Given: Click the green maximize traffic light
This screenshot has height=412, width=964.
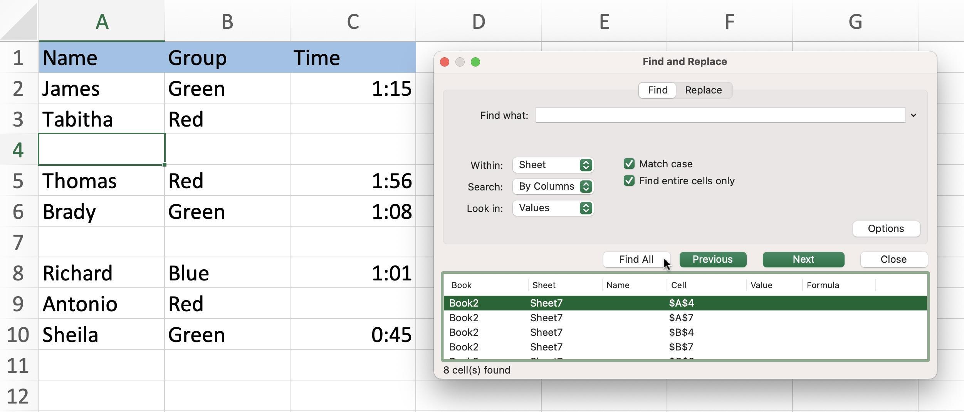Looking at the screenshot, I should [475, 62].
